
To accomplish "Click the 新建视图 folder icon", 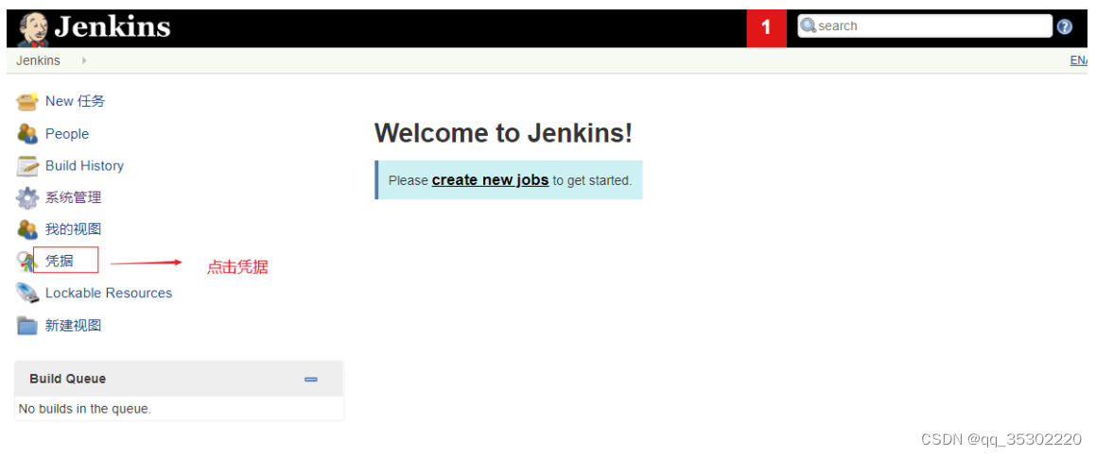I will pyautogui.click(x=27, y=326).
